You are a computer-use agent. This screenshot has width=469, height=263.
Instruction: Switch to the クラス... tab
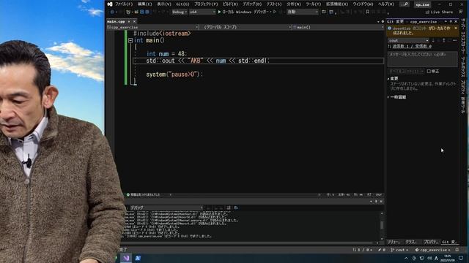click(410, 242)
